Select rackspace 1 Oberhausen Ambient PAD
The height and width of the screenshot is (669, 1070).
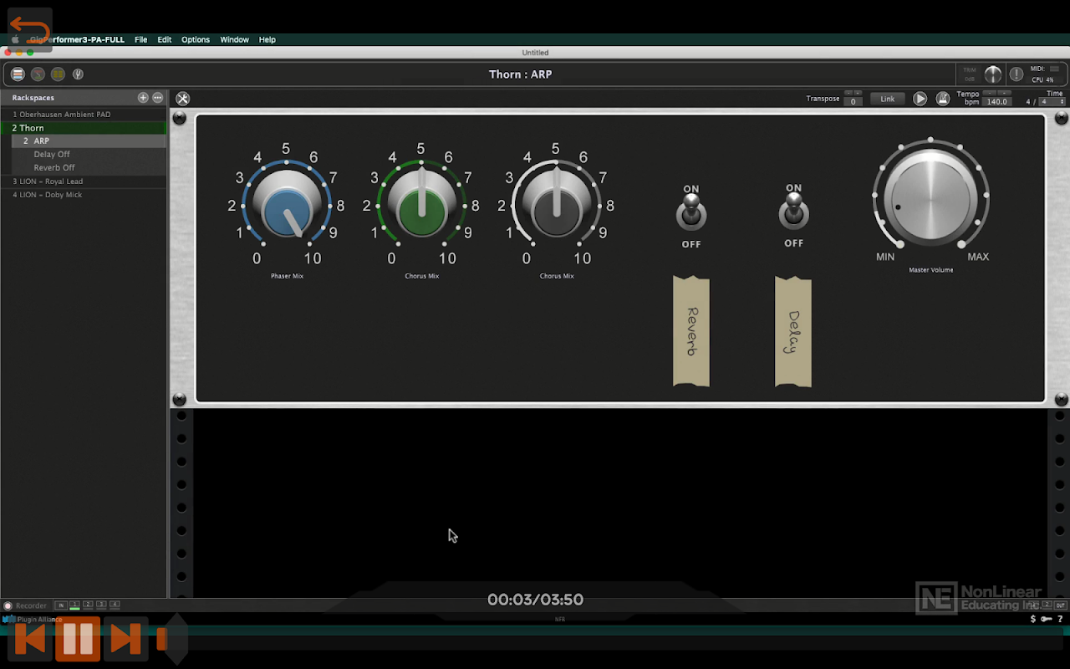(84, 115)
